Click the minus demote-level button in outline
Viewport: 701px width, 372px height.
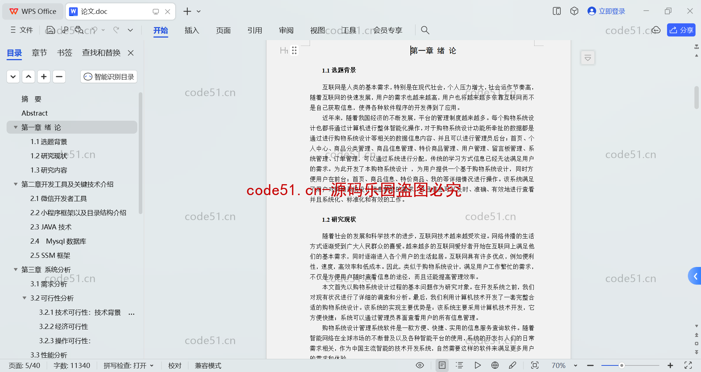[x=59, y=77]
